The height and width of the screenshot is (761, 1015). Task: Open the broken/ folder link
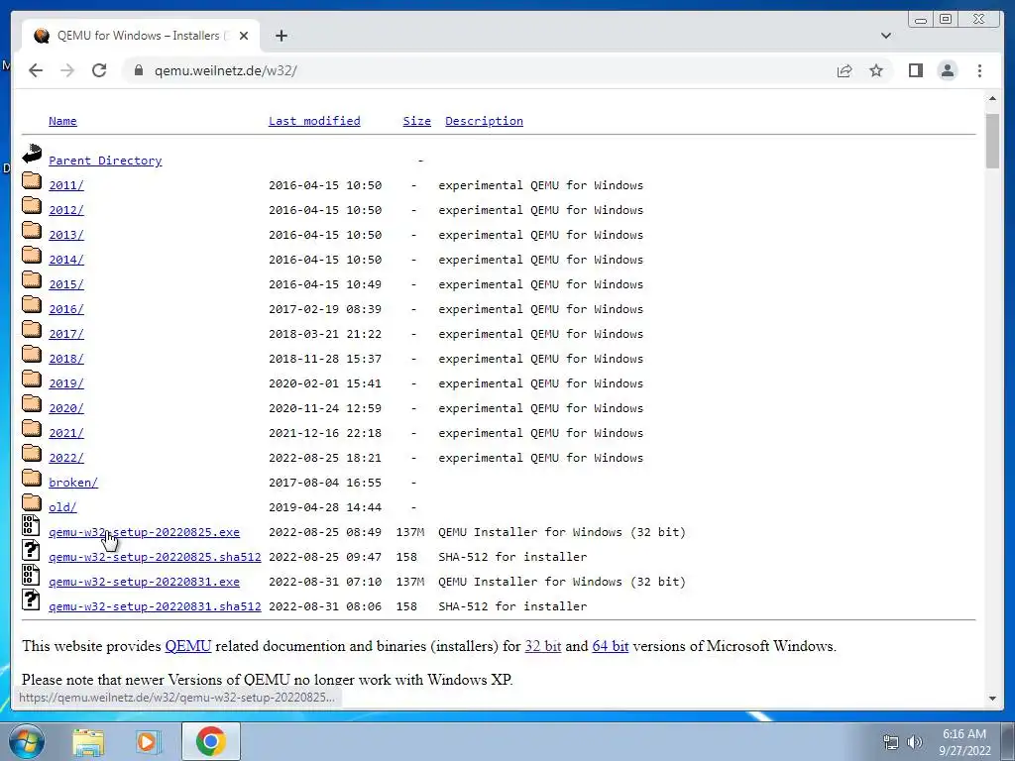(73, 483)
